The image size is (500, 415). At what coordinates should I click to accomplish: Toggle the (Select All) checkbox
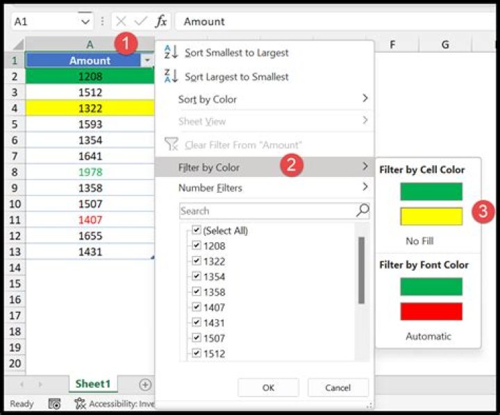pos(197,230)
